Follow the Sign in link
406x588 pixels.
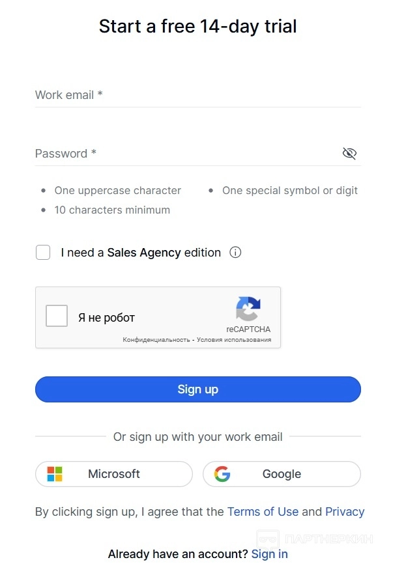pyautogui.click(x=269, y=554)
